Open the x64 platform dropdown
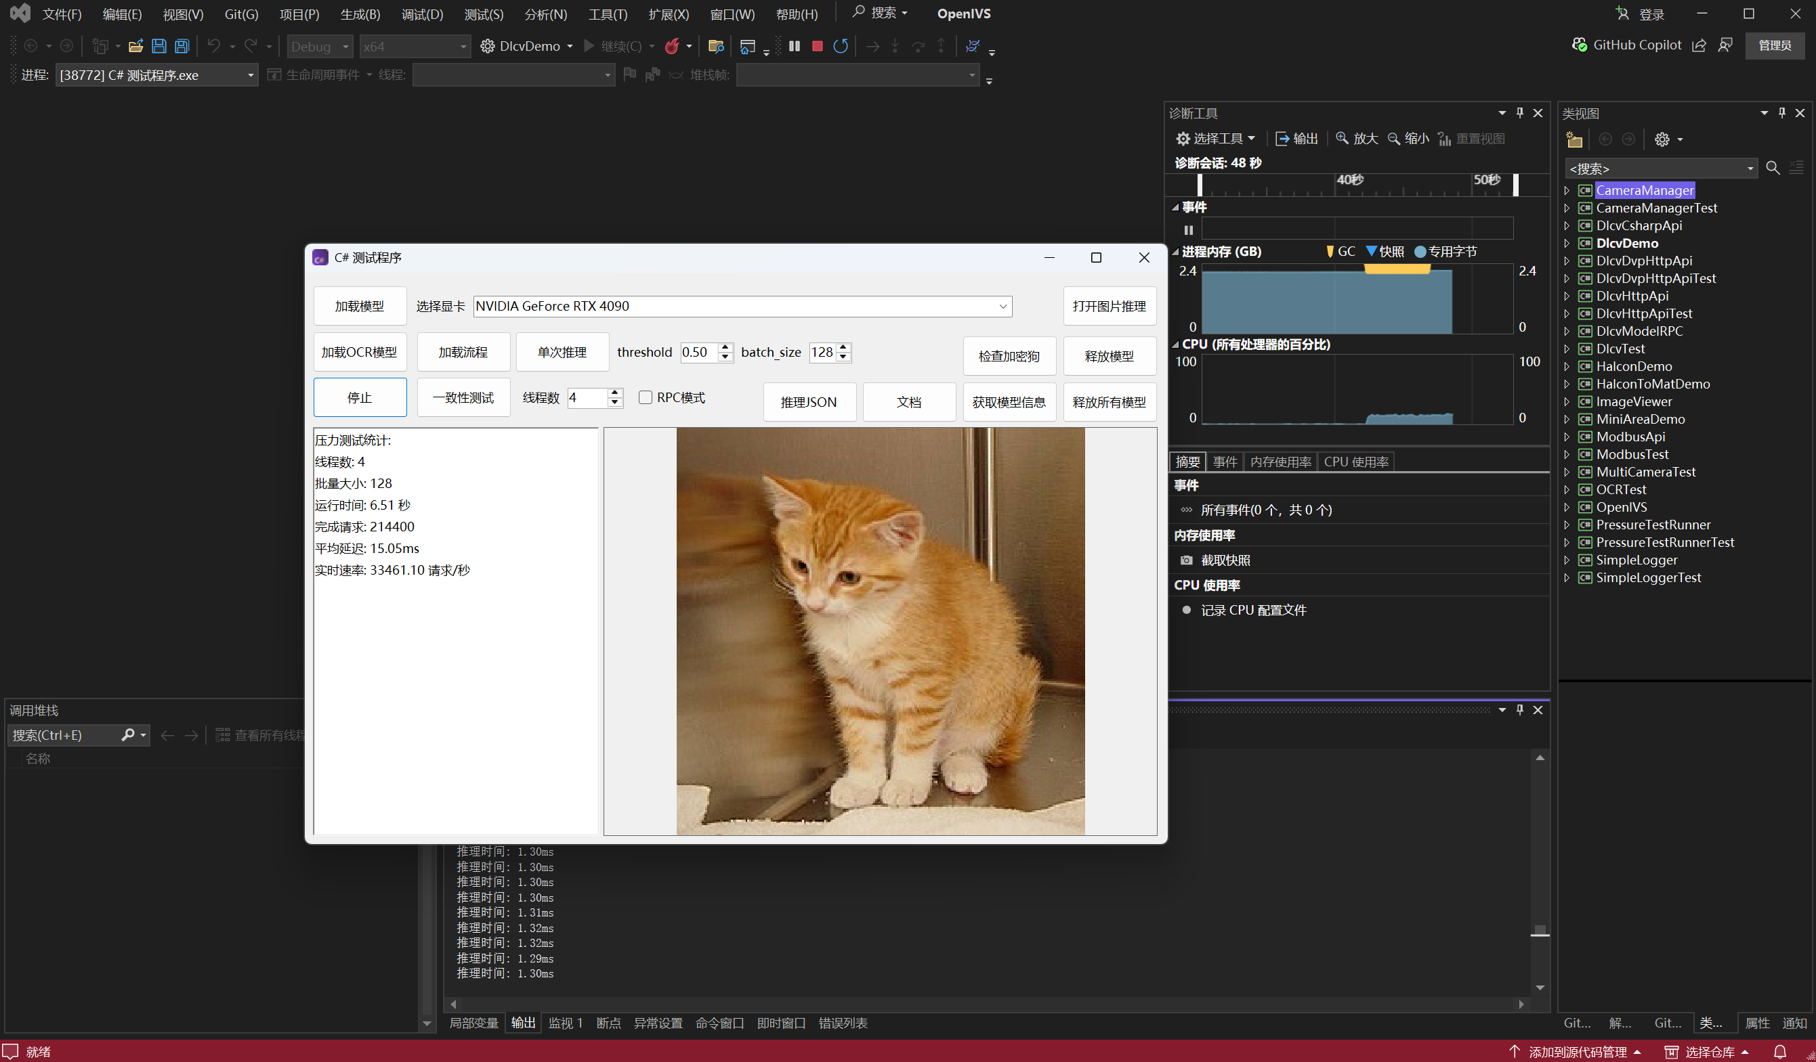 point(463,47)
